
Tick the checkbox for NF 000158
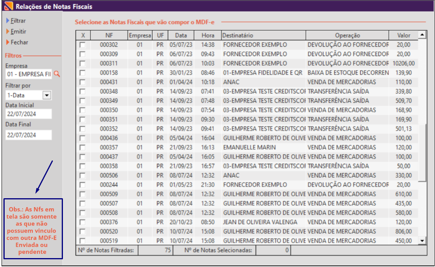tap(82, 73)
